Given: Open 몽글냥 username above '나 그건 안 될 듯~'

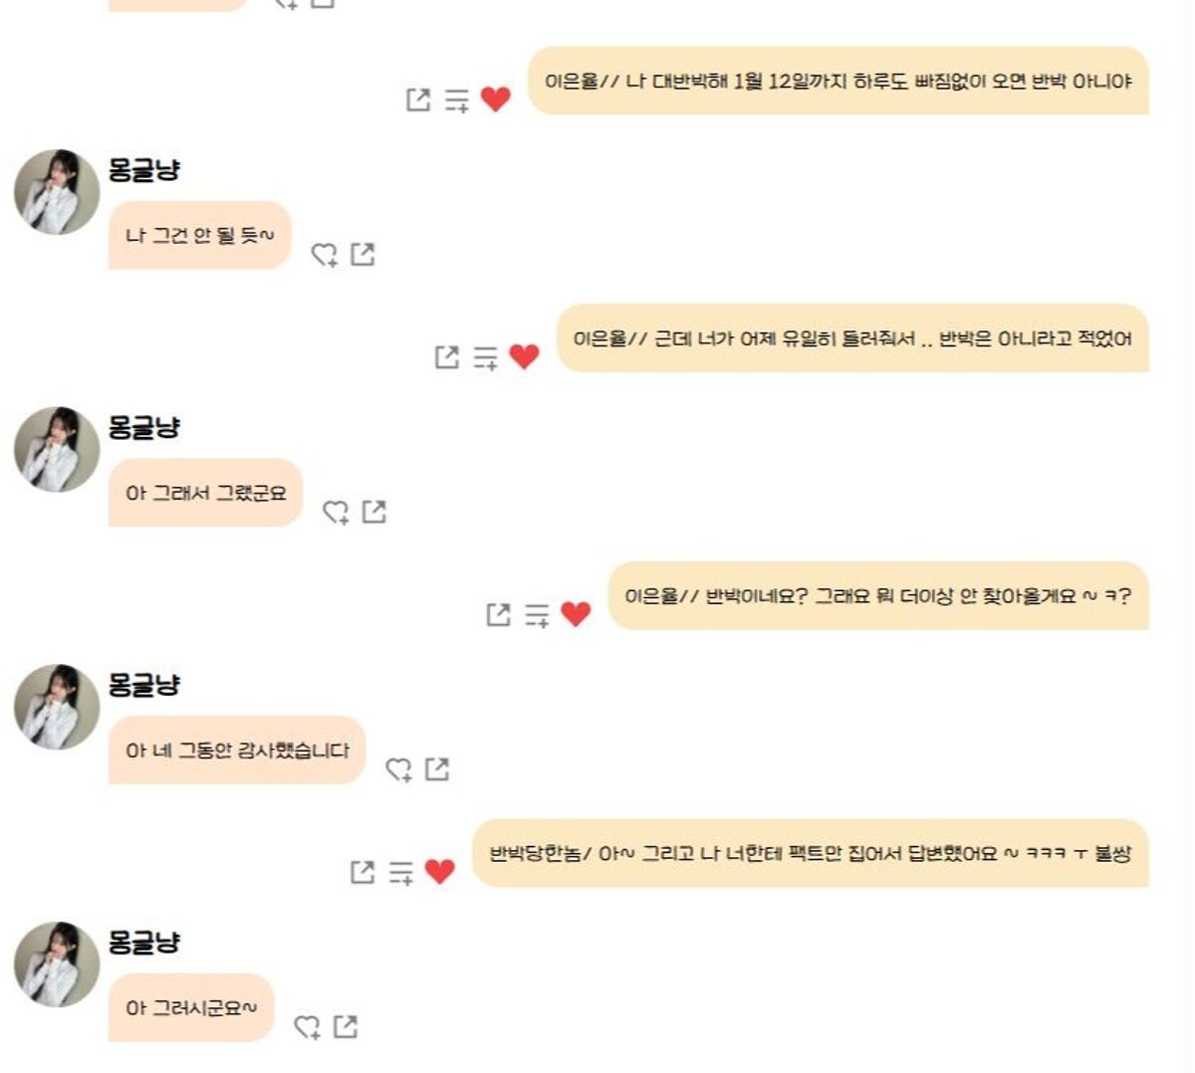Looking at the screenshot, I should [144, 170].
